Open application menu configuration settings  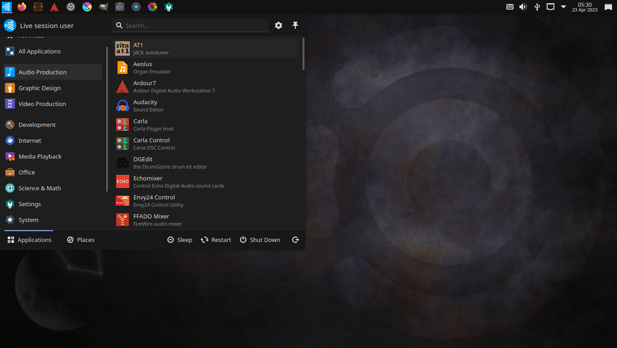point(279,25)
